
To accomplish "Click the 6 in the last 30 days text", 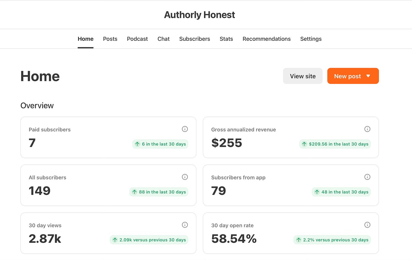I will [x=164, y=144].
